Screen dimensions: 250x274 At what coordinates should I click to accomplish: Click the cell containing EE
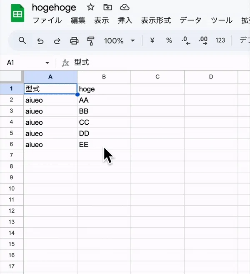[x=104, y=145]
